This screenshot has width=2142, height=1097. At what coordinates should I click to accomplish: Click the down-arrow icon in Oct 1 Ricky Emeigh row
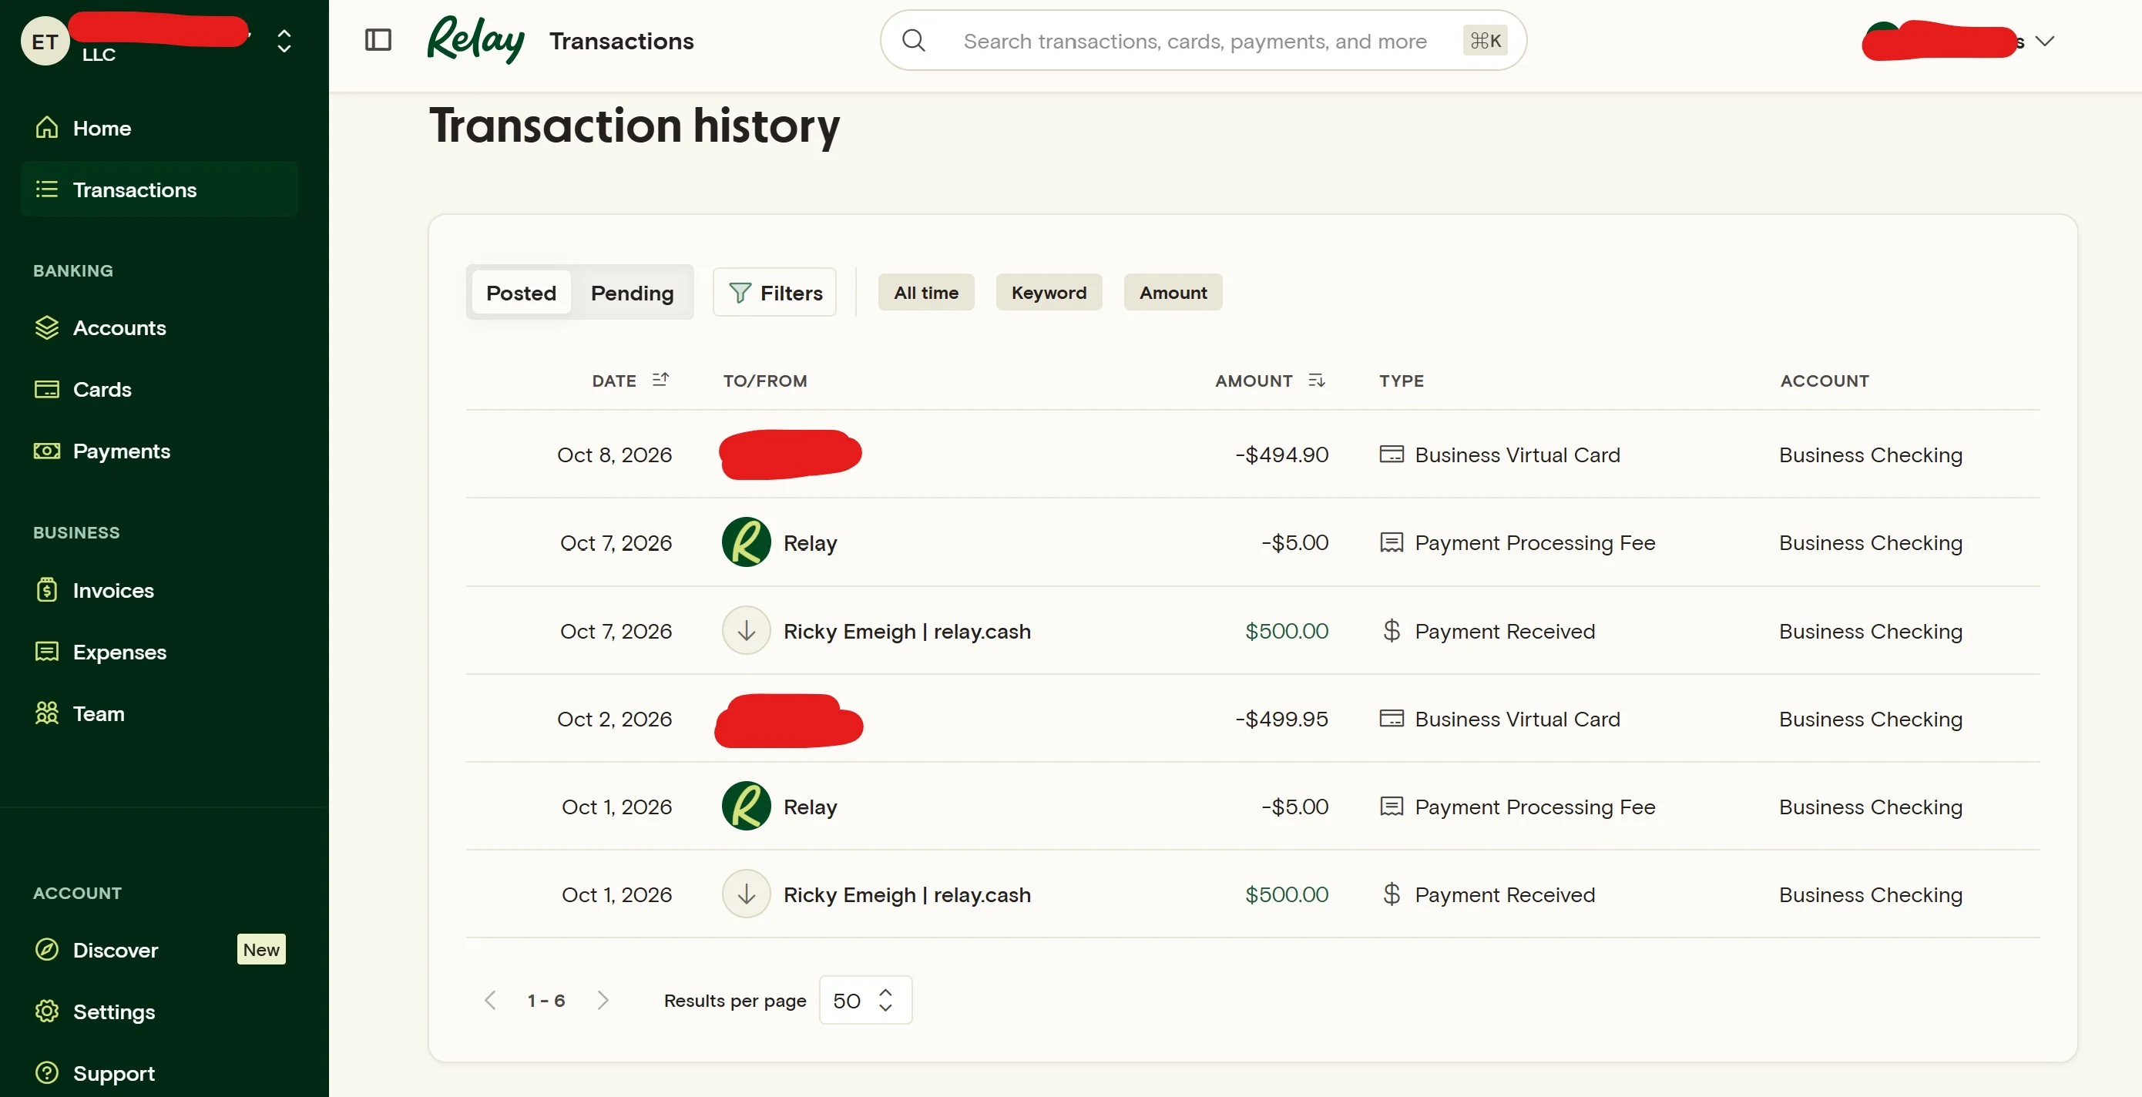pos(746,894)
